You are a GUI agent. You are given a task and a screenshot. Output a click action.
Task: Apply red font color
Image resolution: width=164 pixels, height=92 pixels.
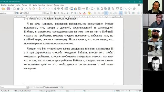(84, 13)
